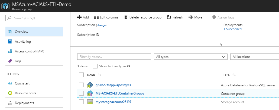Open Deployments settings item
This screenshot has height=110, width=279.
pyautogui.click(x=34, y=103)
